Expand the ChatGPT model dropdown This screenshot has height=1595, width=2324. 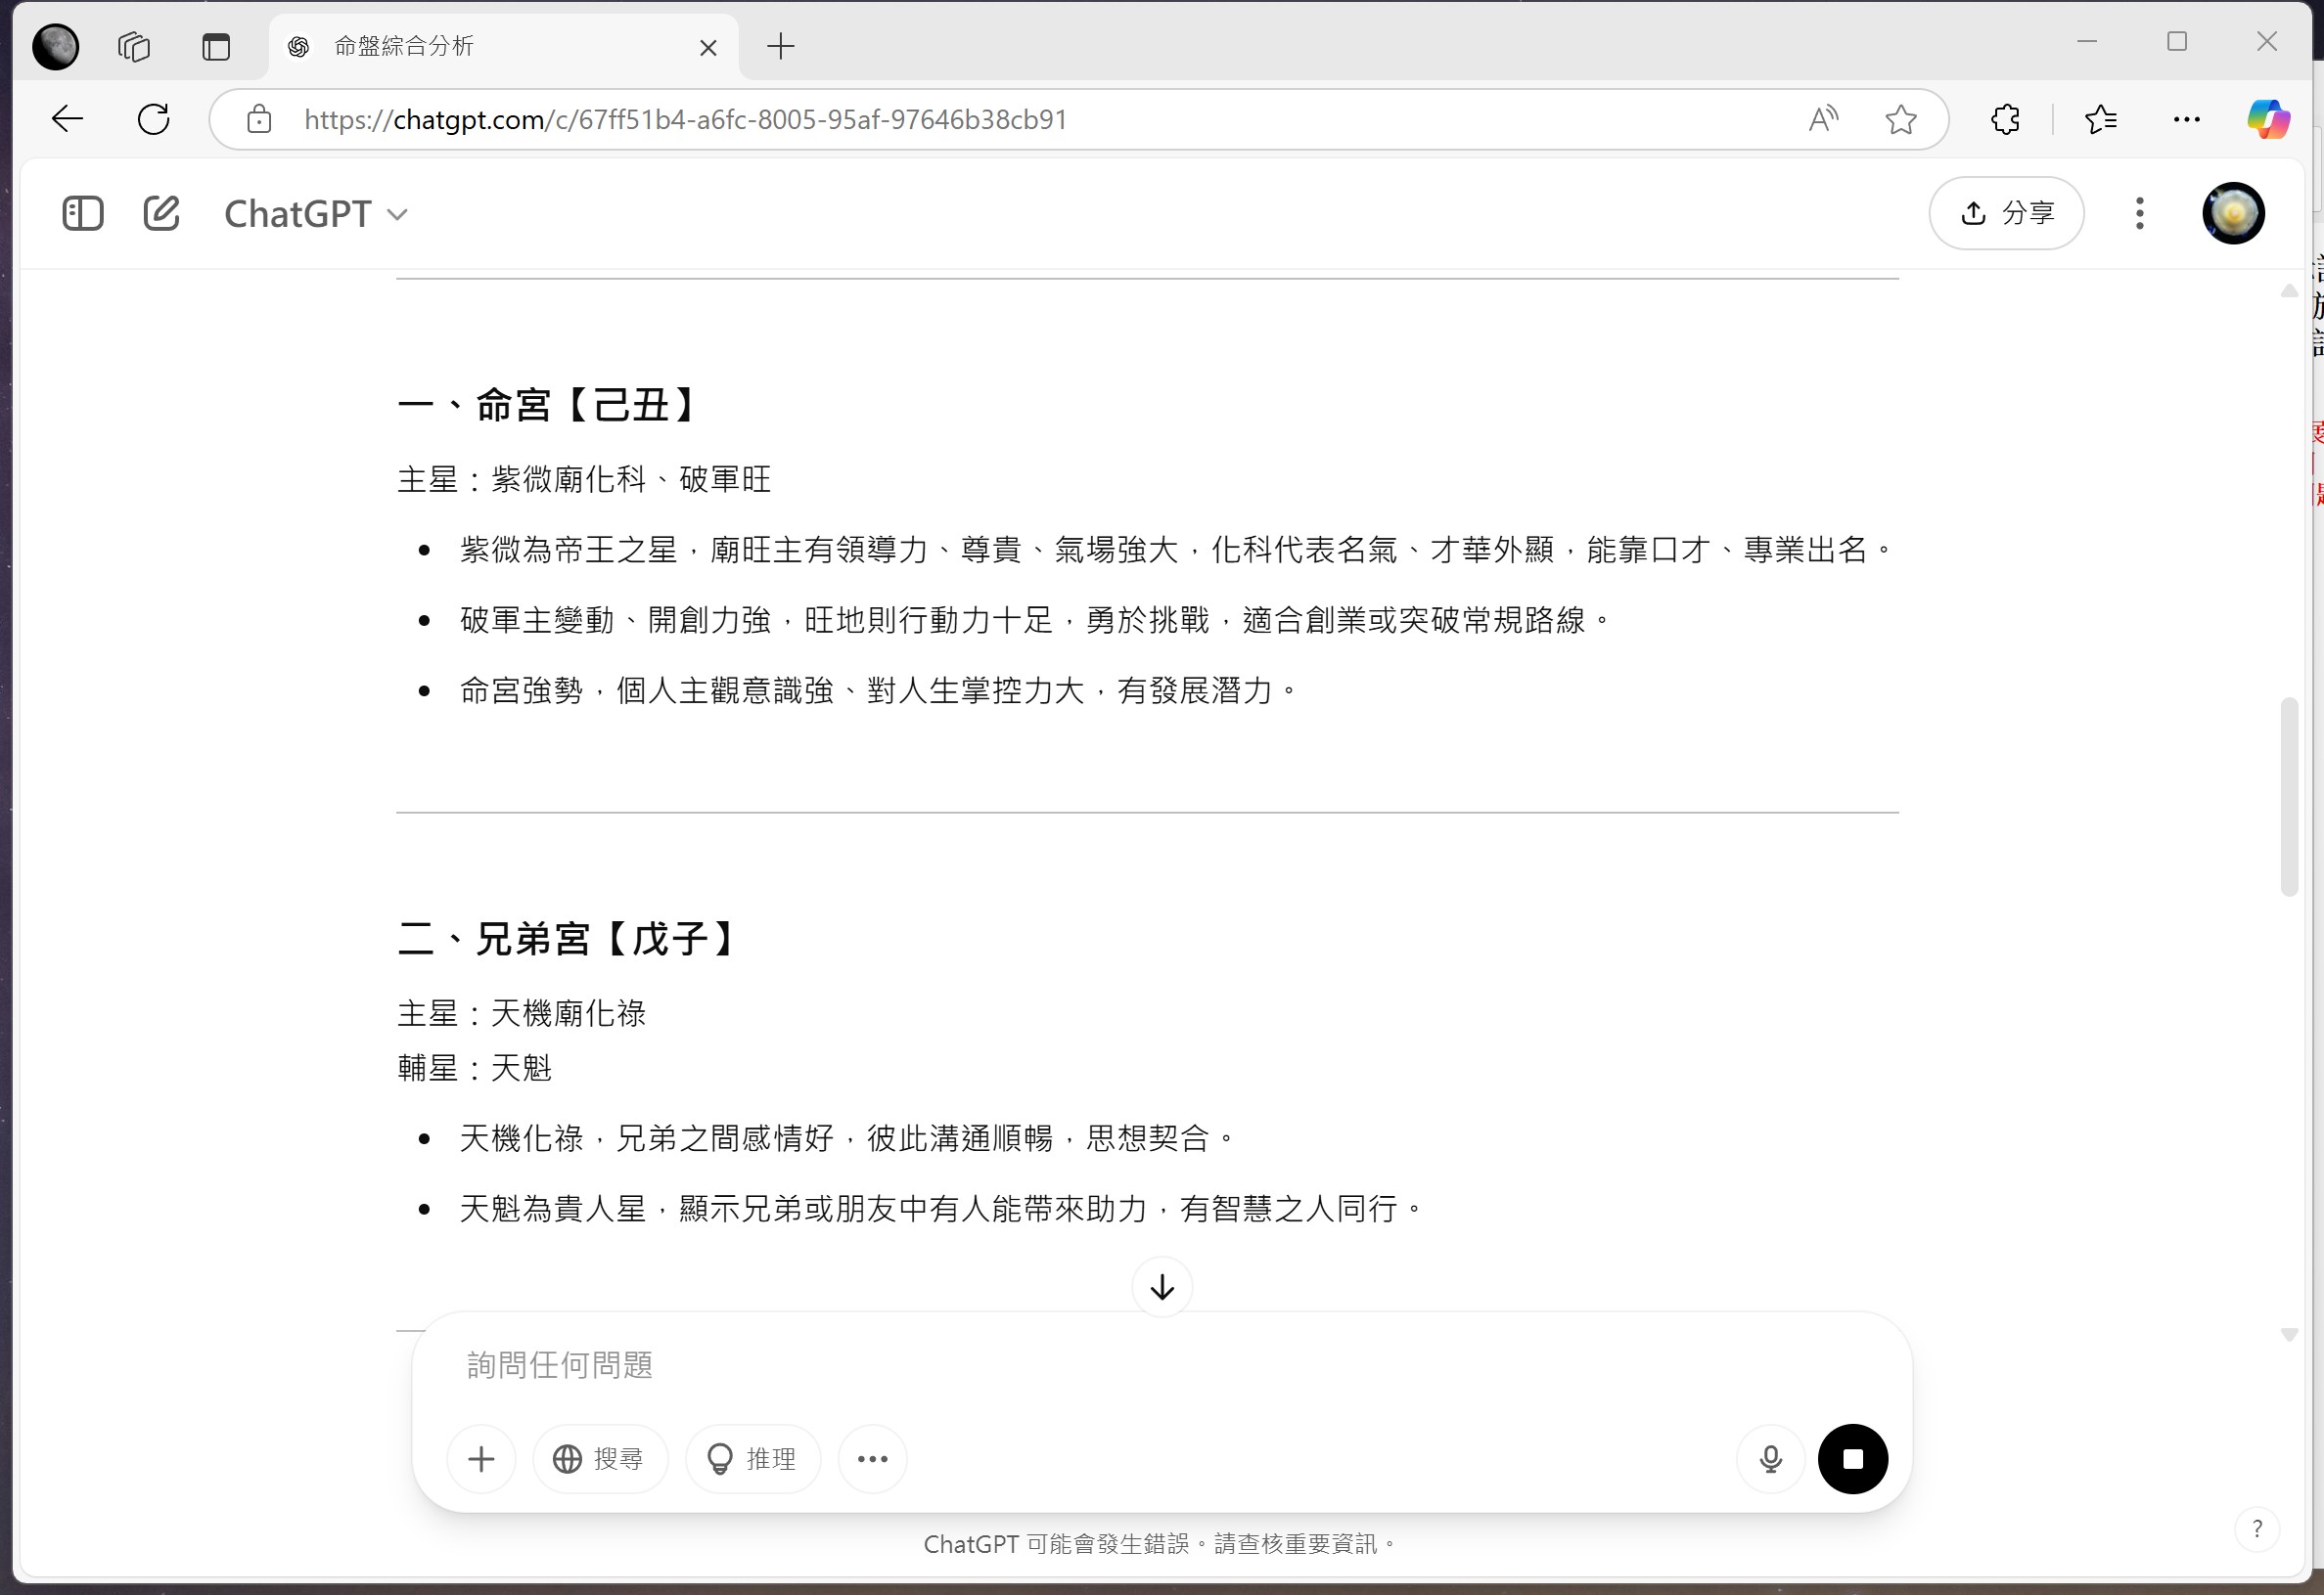pos(315,214)
